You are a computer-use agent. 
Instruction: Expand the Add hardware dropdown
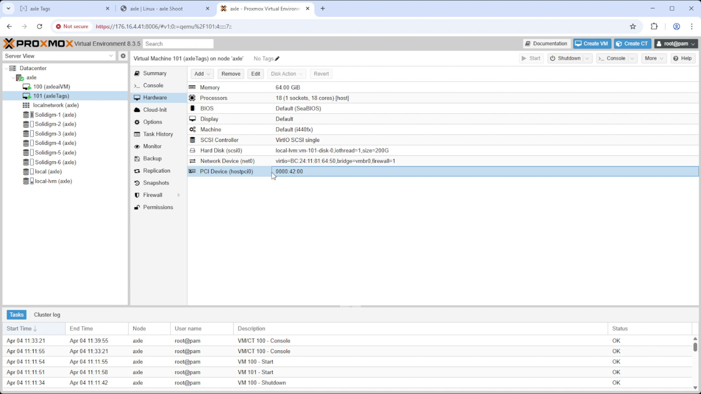pyautogui.click(x=202, y=74)
